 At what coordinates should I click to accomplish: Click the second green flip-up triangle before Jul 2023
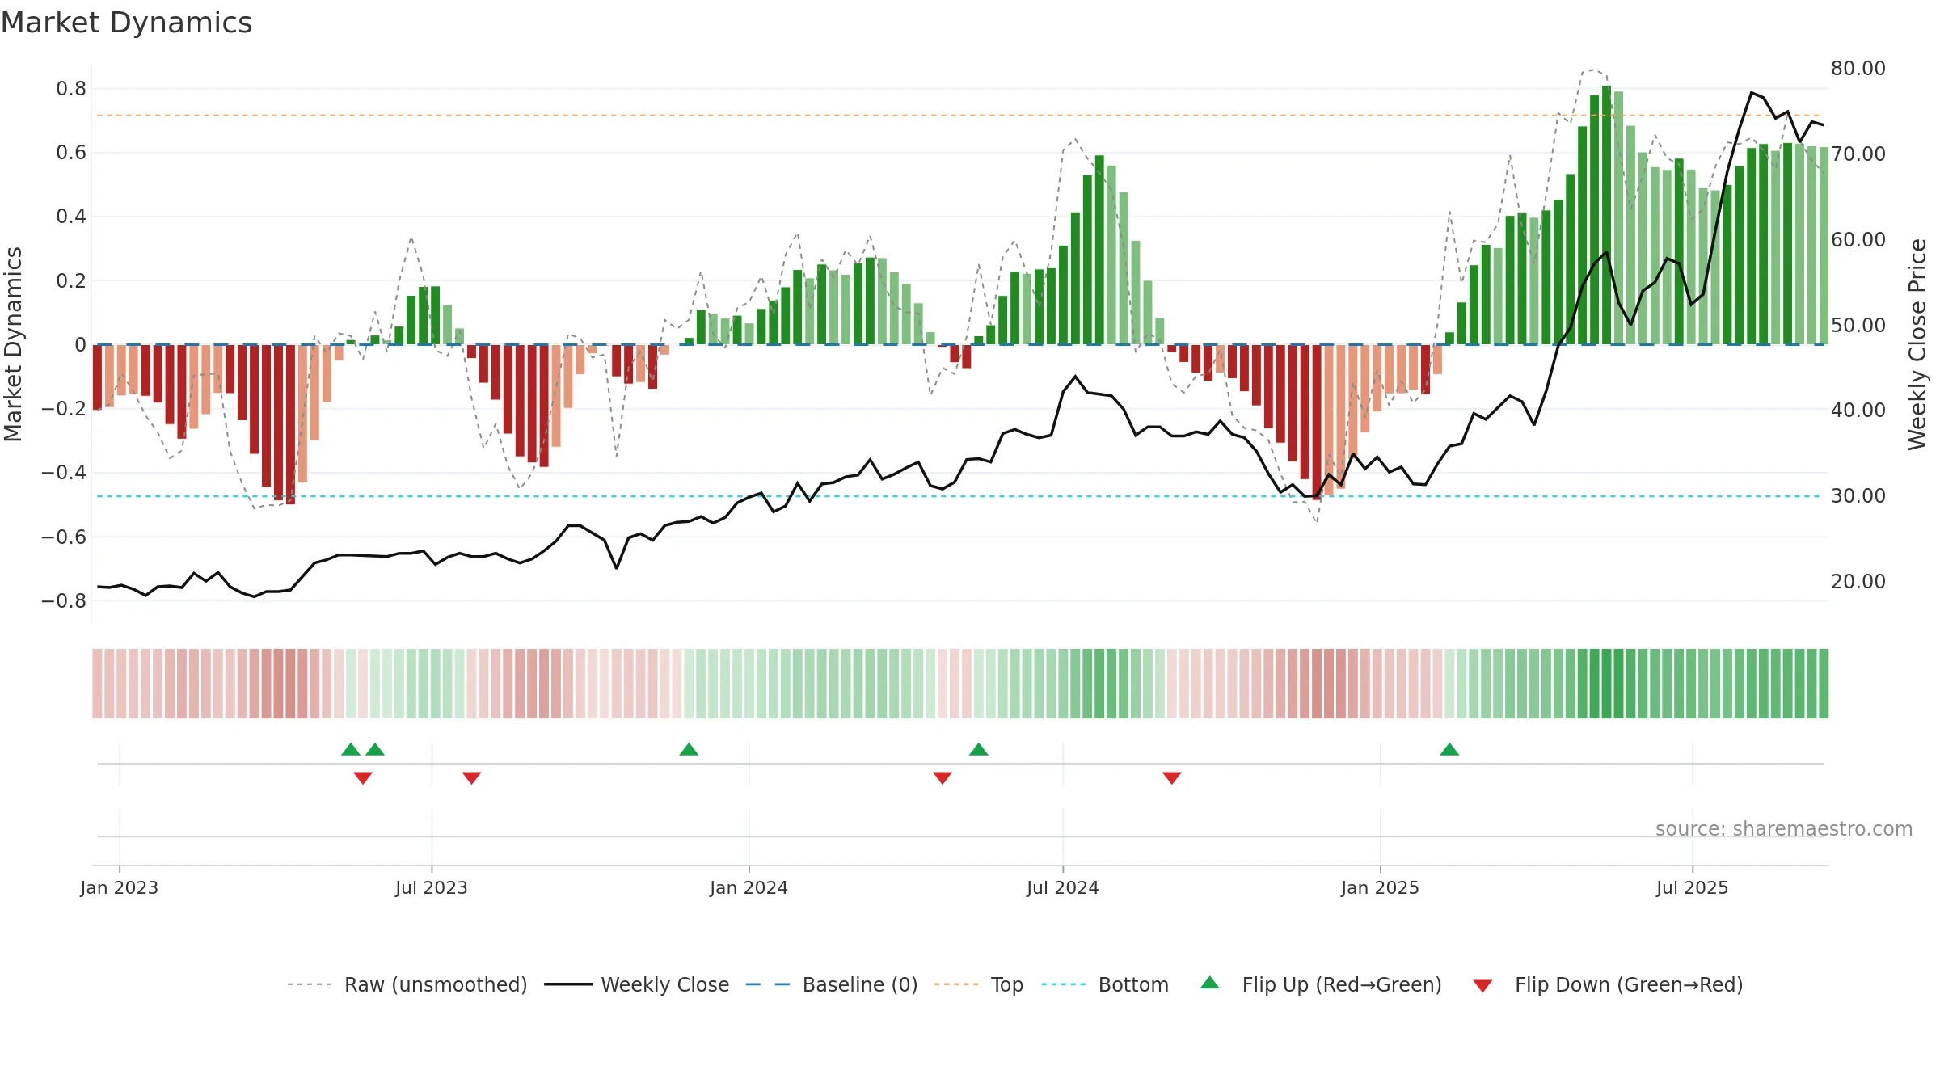point(375,749)
